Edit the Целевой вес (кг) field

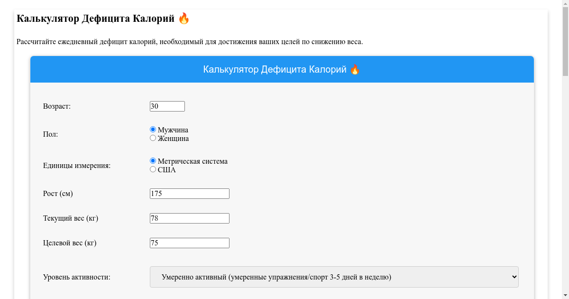[189, 243]
